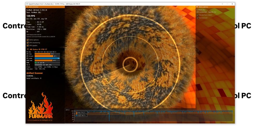Minimize the FurMark window
This screenshot has width=260, height=127.
[x=222, y=4]
